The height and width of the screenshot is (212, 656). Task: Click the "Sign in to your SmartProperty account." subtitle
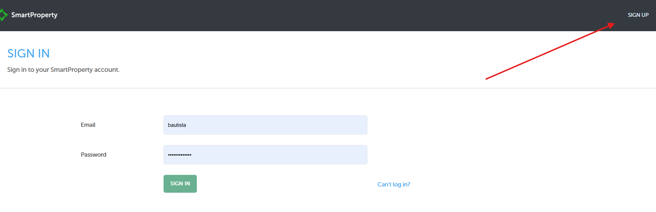pyautogui.click(x=63, y=70)
